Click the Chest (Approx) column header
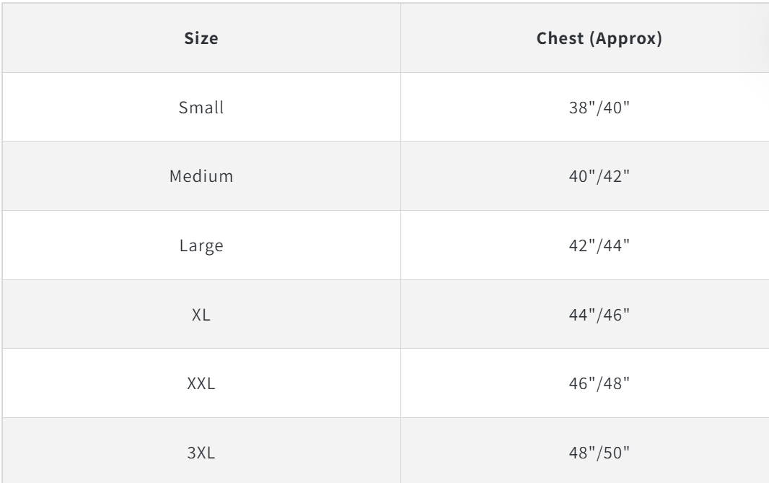The image size is (769, 483). [599, 38]
